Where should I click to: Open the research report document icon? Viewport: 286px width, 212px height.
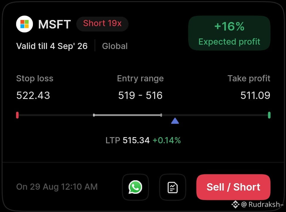[173, 187]
